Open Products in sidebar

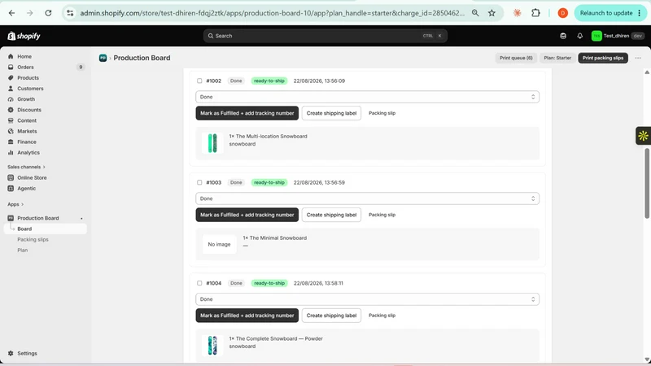28,78
